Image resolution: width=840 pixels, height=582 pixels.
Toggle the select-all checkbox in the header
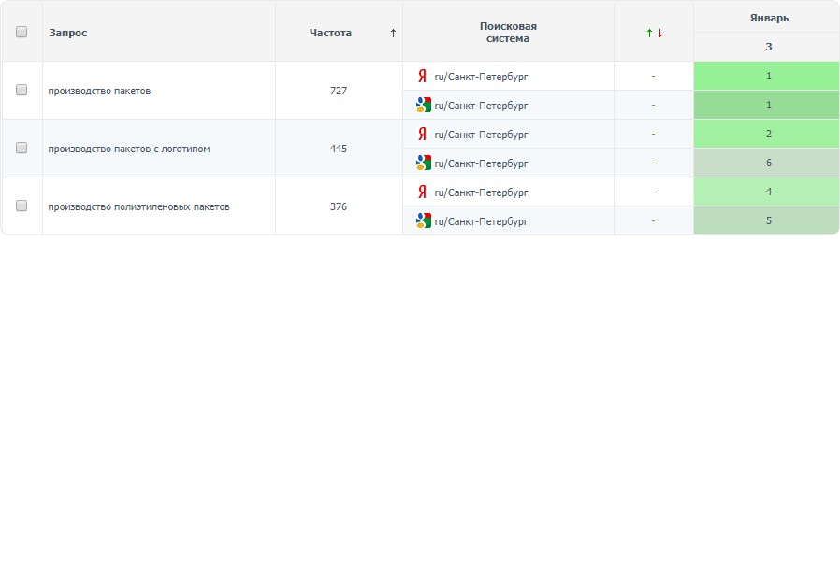coord(22,32)
